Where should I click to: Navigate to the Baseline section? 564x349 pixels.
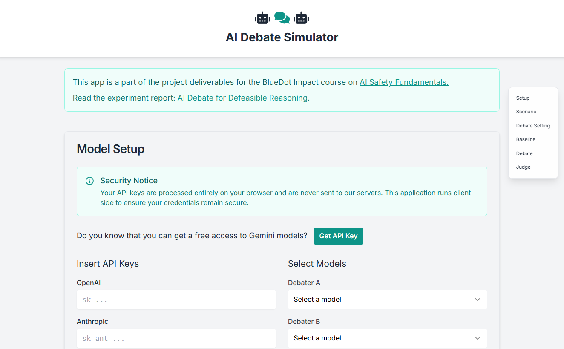tap(526, 139)
